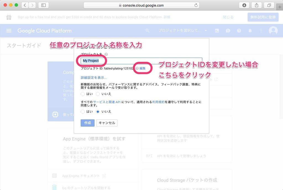
Task: Go forward with Safari forward arrow
Action: click(x=32, y=5)
